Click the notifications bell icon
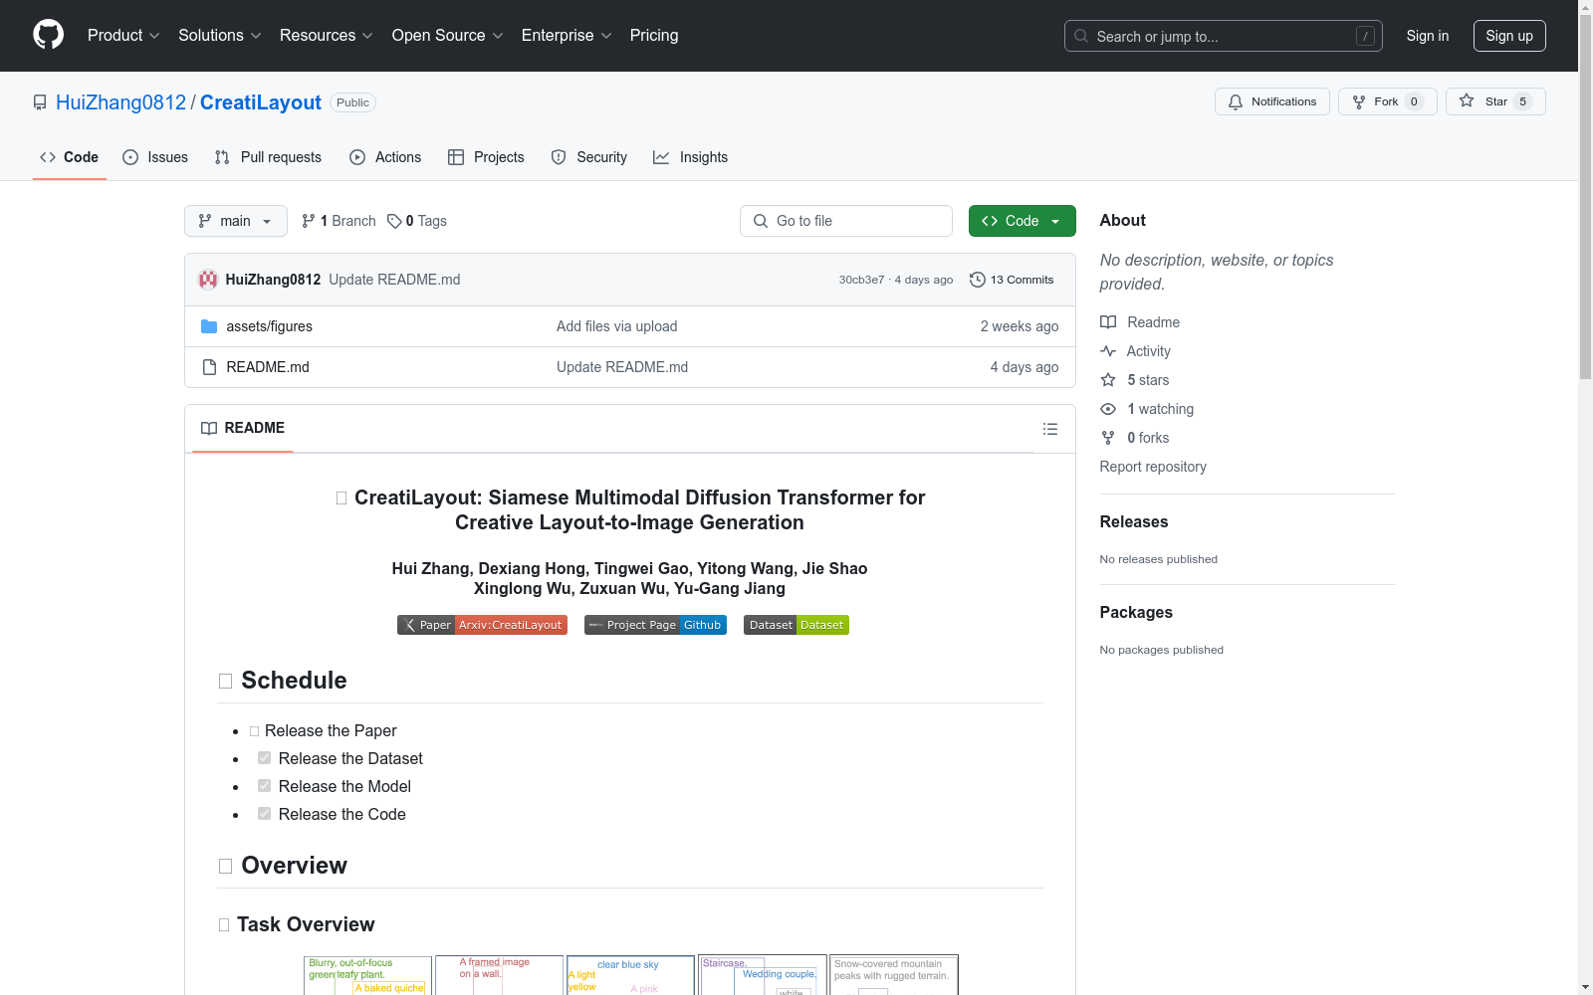1593x995 pixels. click(1236, 101)
